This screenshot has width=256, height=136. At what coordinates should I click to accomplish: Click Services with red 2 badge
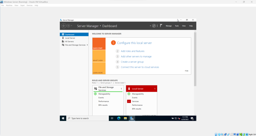(135, 101)
